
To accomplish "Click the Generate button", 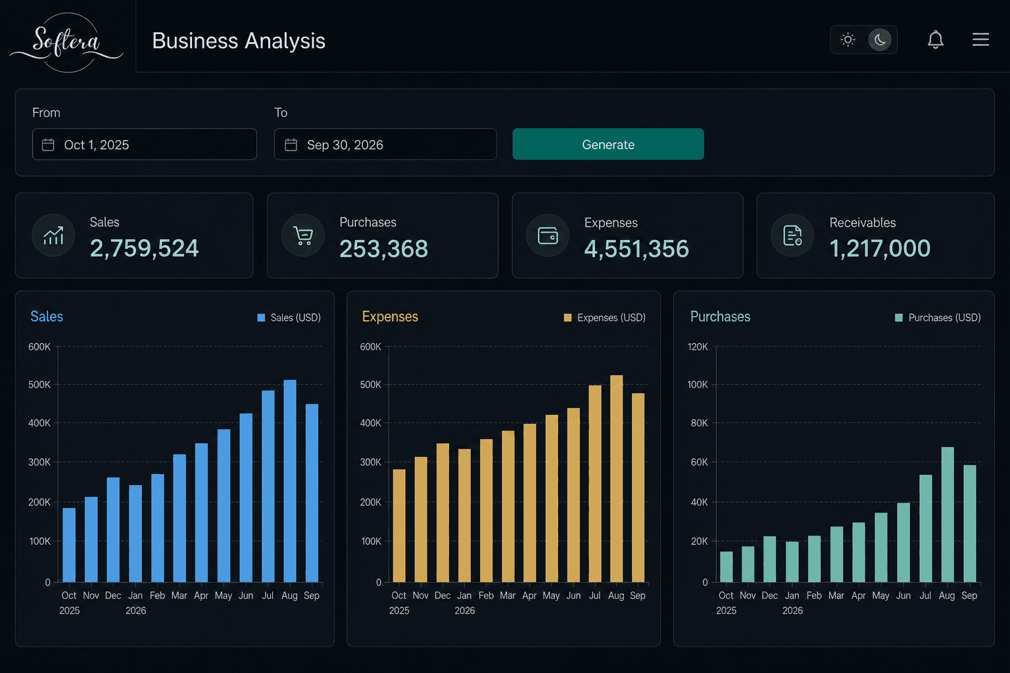I will 608,144.
